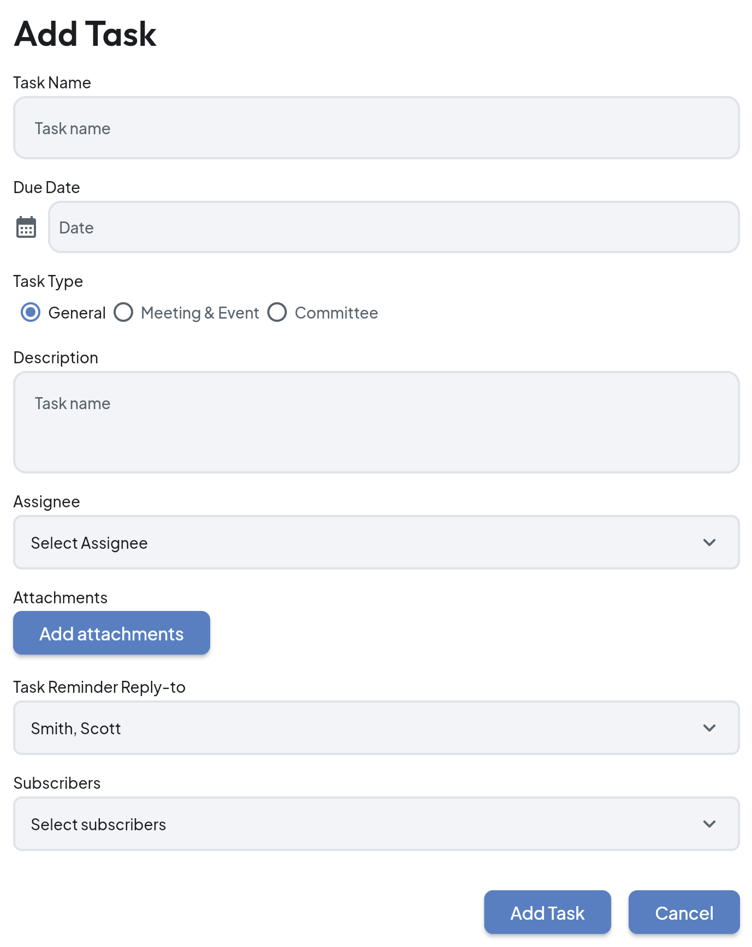Click the Meeting & Event label text
This screenshot has height=947, width=752.
(x=200, y=313)
